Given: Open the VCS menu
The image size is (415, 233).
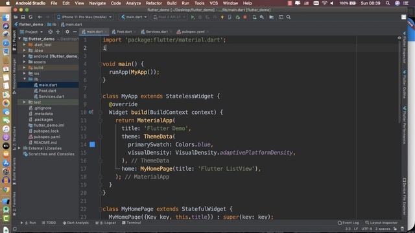Looking at the screenshot, I should point(213,3).
